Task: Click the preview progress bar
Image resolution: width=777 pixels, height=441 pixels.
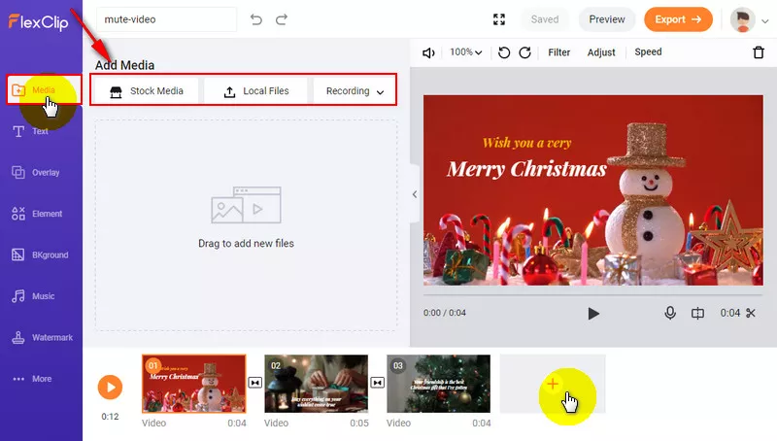Action: 592,295
